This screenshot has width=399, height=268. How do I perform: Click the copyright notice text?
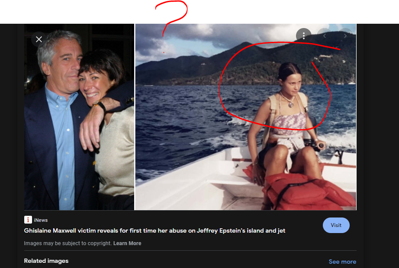point(68,243)
